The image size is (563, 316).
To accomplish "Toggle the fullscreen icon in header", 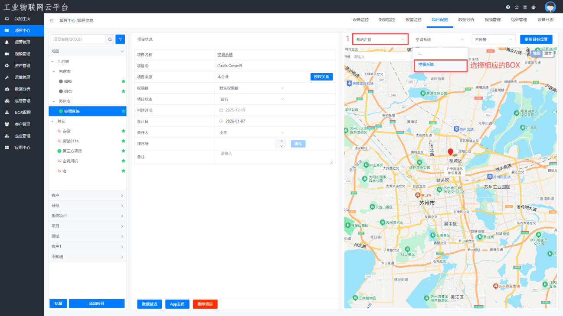I will click(x=525, y=7).
